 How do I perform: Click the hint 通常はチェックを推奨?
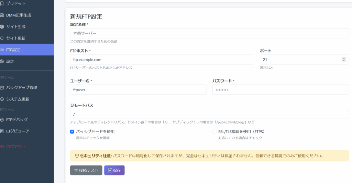(x=93, y=138)
